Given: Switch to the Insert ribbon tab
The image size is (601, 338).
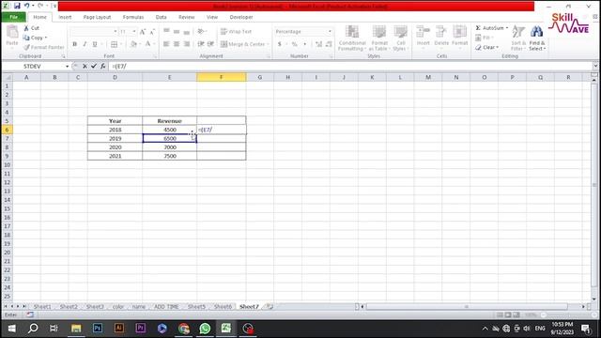Looking at the screenshot, I should click(x=65, y=17).
